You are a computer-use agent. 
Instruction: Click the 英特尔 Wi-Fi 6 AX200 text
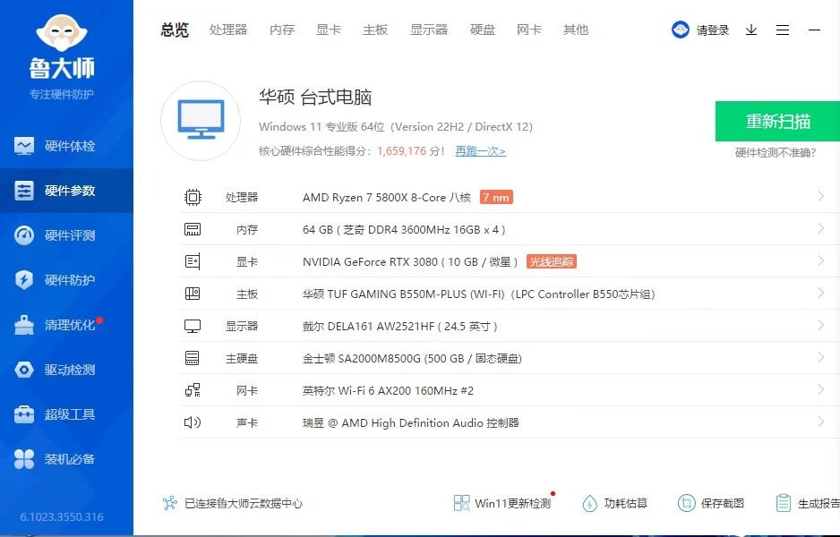pos(389,391)
